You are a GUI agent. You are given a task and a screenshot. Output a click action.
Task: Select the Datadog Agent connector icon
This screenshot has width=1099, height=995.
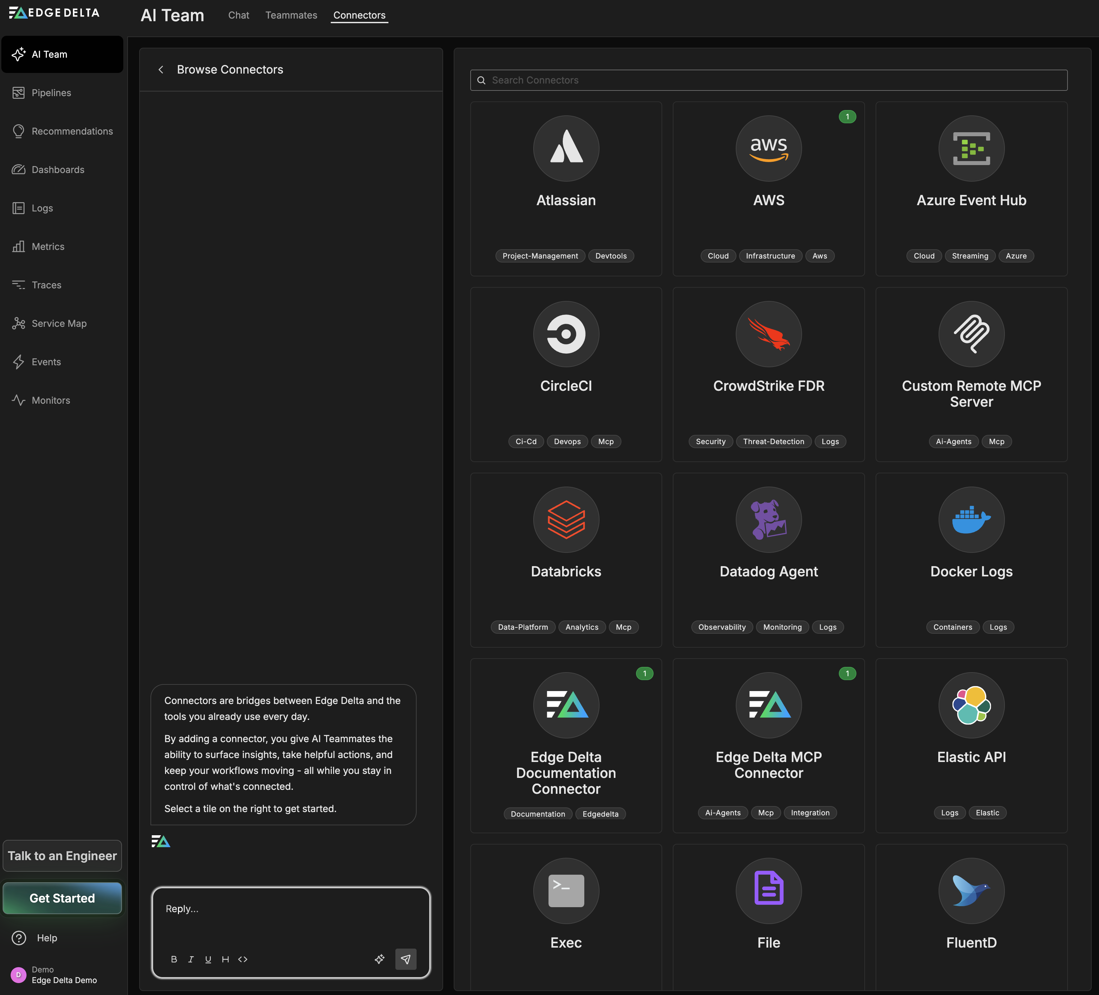768,519
